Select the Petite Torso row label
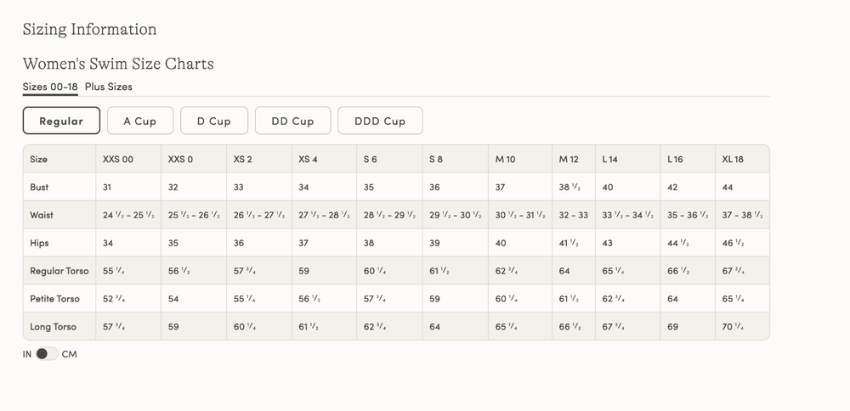Viewport: 850px width, 411px height. point(56,299)
